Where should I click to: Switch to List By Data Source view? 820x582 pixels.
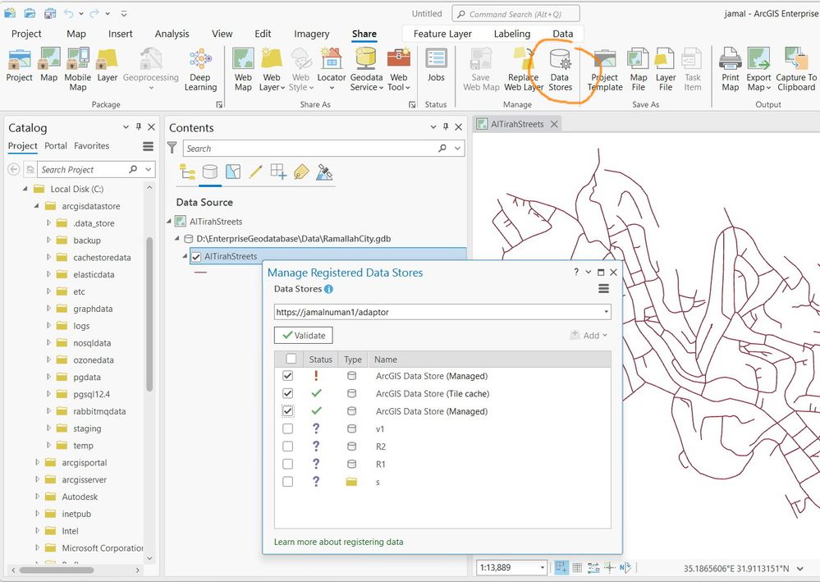pyautogui.click(x=210, y=172)
